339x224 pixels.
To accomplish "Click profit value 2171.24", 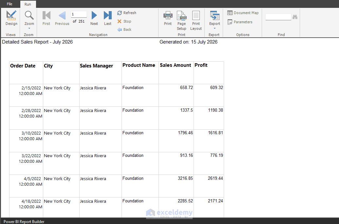I will pyautogui.click(x=215, y=201).
